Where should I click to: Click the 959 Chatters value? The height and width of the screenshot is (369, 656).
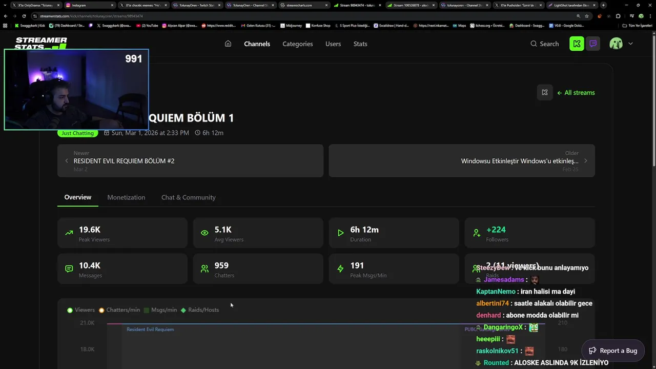click(221, 265)
